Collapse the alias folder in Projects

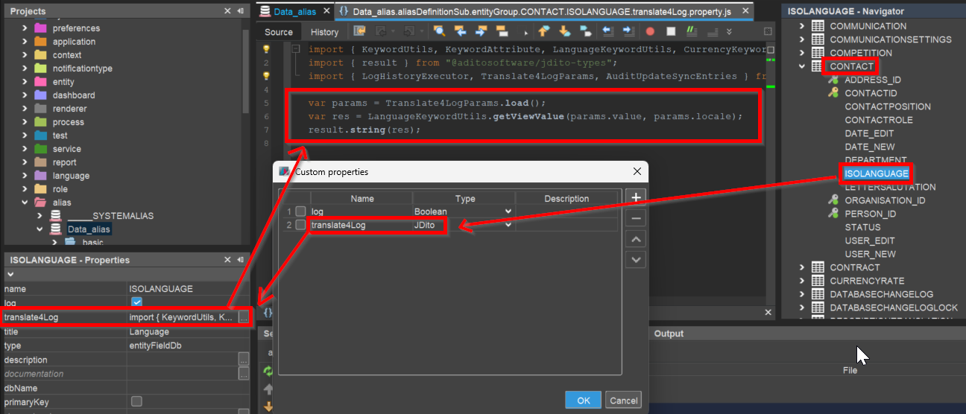point(25,203)
